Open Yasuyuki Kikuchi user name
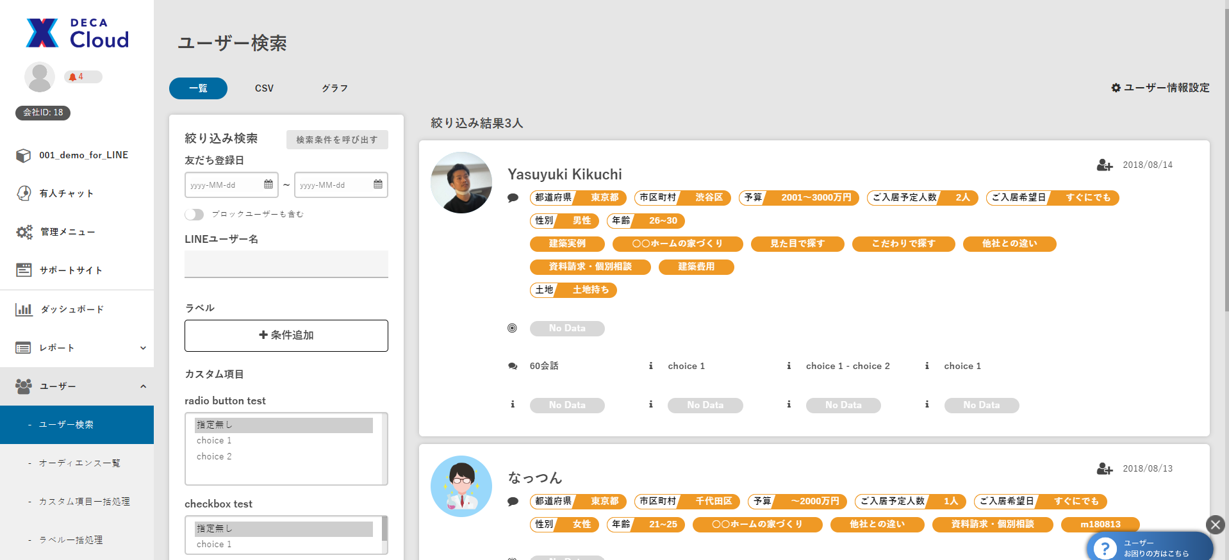Screen dimensions: 1229x560 [565, 174]
